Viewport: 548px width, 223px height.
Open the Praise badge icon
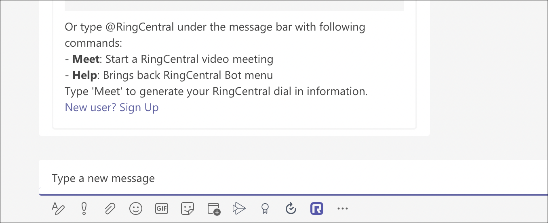coord(265,208)
